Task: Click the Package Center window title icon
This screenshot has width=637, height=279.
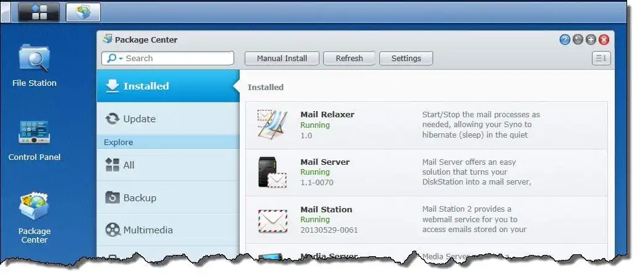Action: [108, 39]
